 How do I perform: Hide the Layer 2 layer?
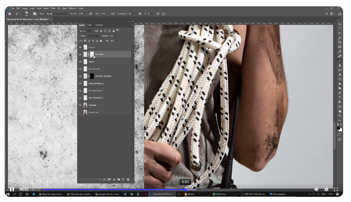pyautogui.click(x=80, y=47)
